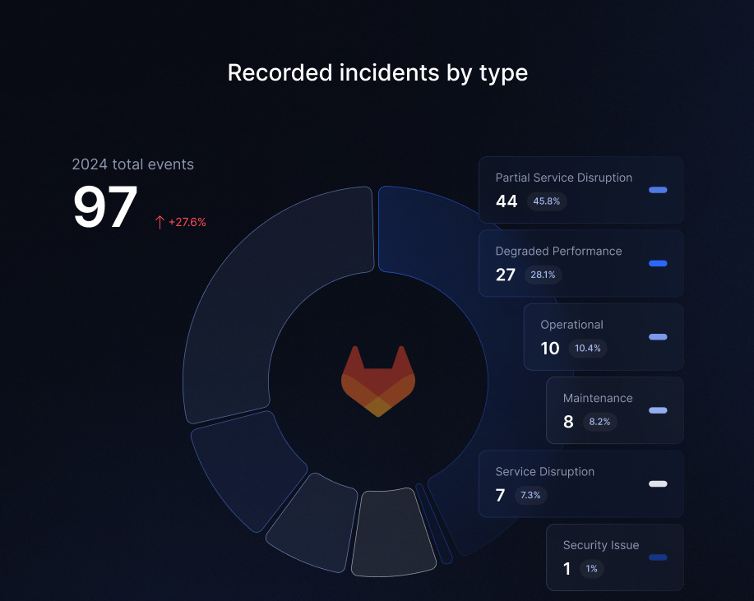Image resolution: width=754 pixels, height=601 pixels.
Task: Click the count 27 for Degraded Performance
Action: [x=506, y=275]
